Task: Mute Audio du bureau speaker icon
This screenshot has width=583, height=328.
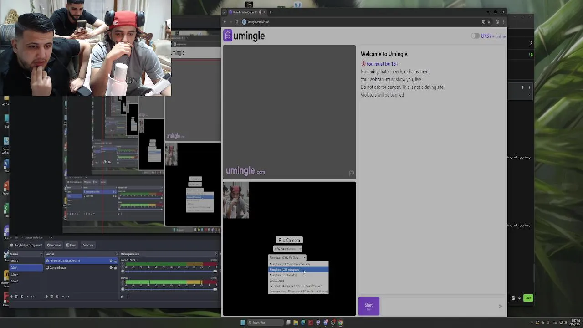Action: (123, 271)
